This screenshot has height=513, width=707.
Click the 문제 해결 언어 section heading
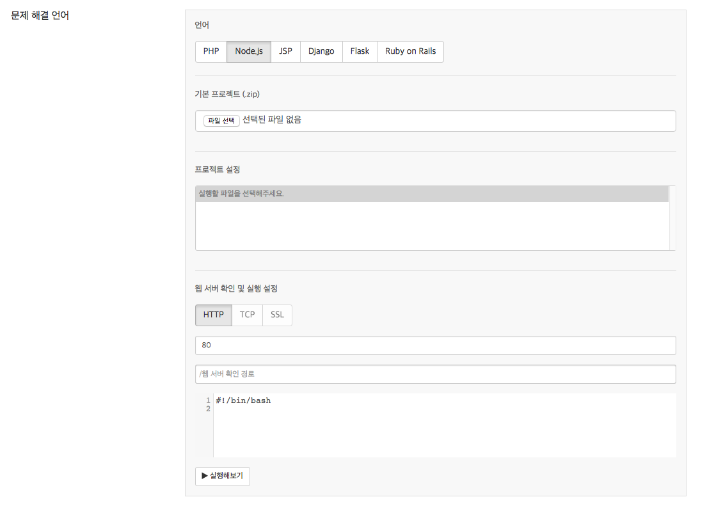(40, 15)
